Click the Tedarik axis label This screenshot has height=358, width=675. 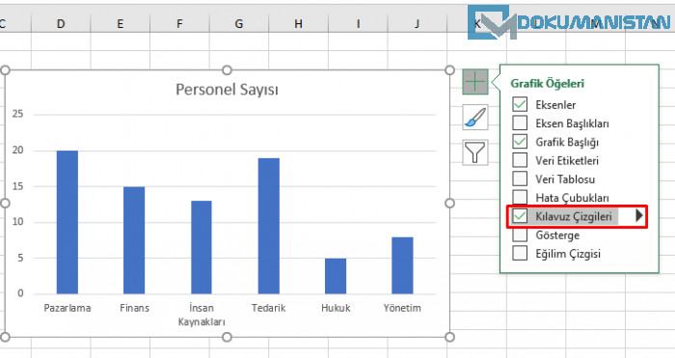[269, 308]
